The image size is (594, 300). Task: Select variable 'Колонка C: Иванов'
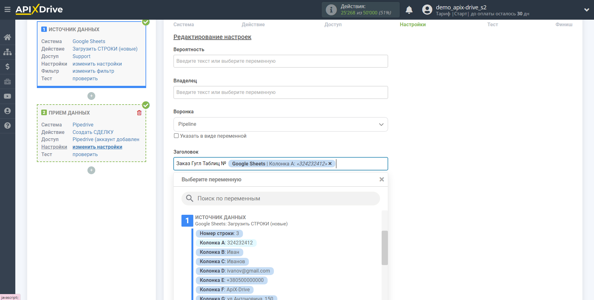click(x=222, y=261)
